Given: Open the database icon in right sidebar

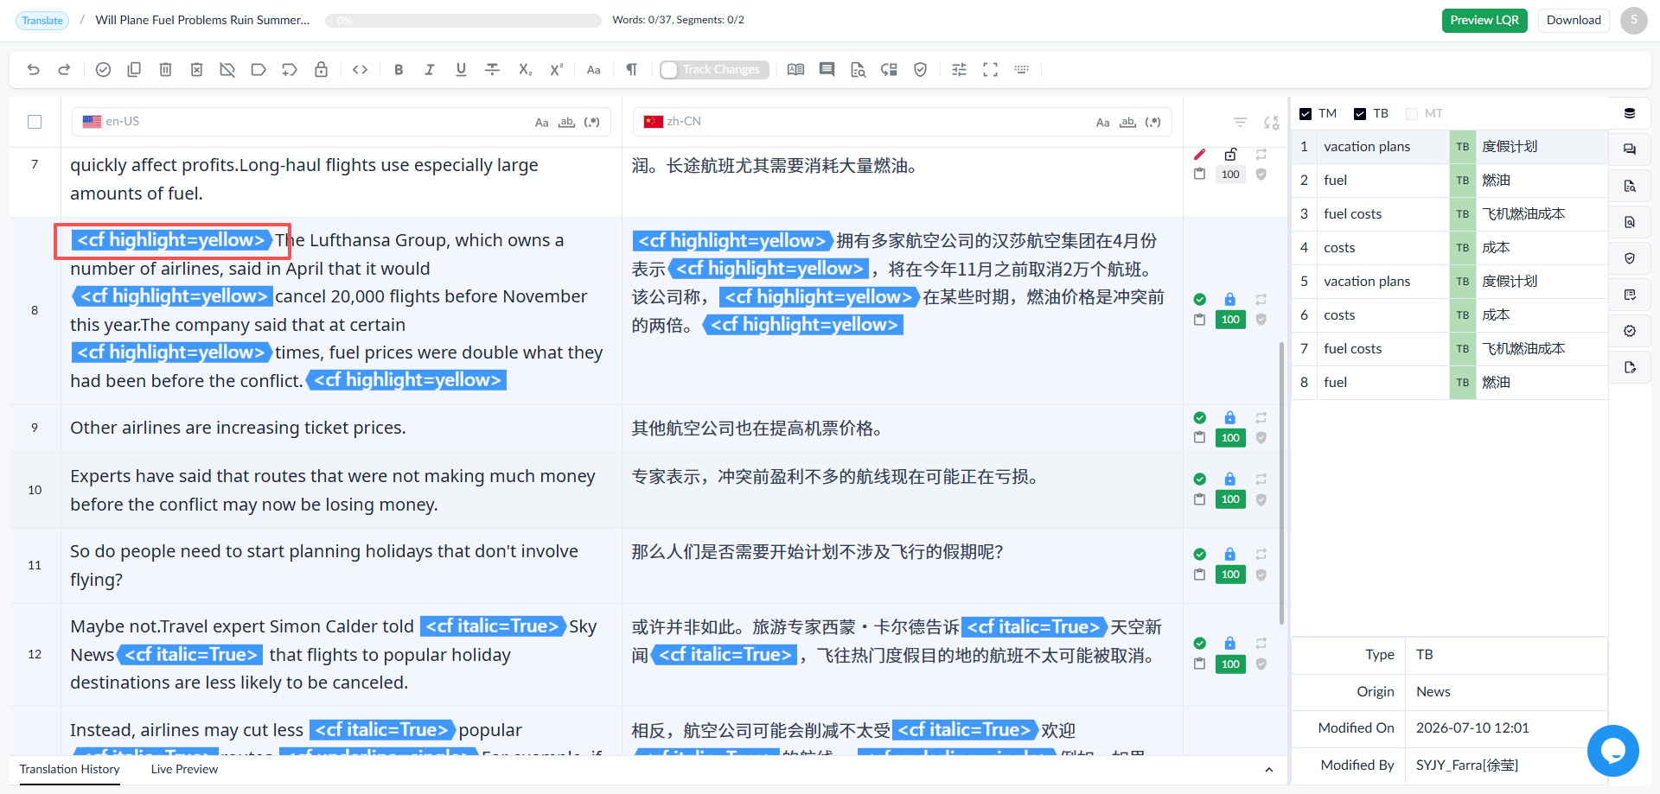Looking at the screenshot, I should coord(1630,113).
